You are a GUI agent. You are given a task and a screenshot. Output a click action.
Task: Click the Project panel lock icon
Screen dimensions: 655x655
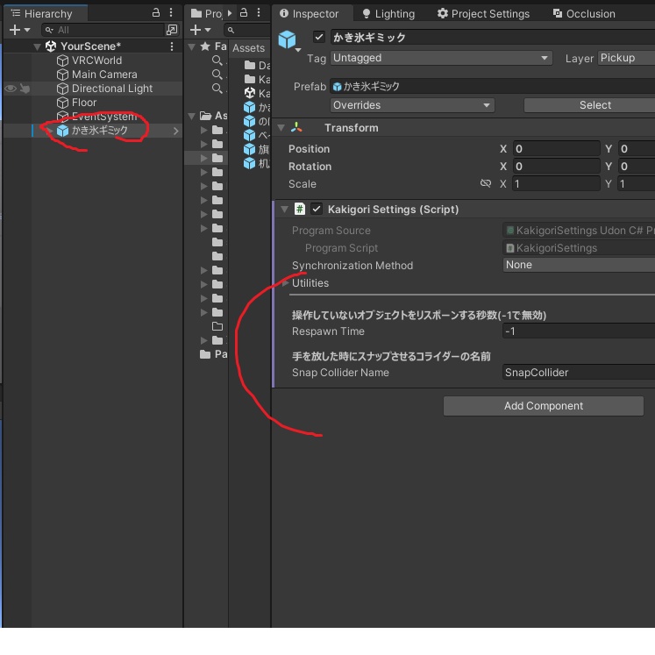click(x=244, y=13)
